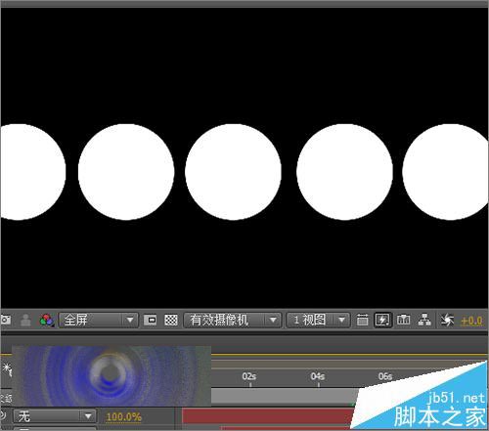Toggle the transparency grid checkerboard icon
Viewport: 489px width, 431px height.
click(x=171, y=321)
